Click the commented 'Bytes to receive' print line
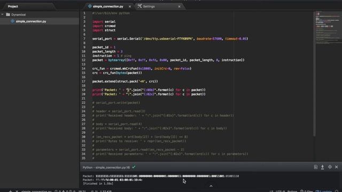Screen dimensions: 342x192 [x=139, y=141]
